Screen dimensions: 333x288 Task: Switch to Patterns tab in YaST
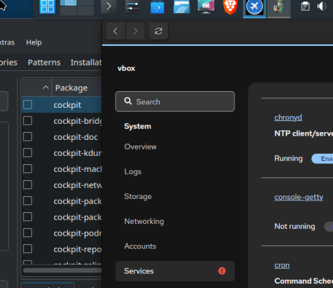click(44, 63)
